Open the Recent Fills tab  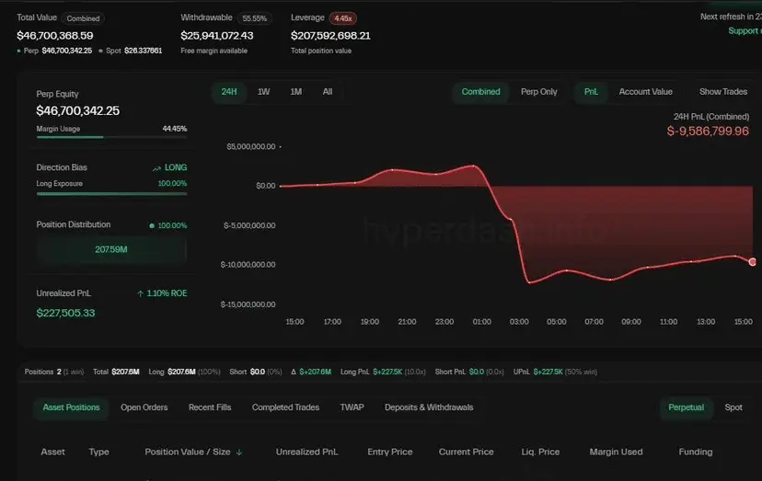click(x=210, y=407)
